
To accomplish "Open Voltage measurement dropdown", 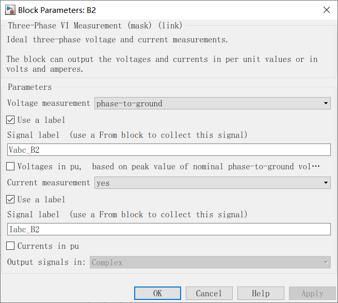I will [212, 103].
